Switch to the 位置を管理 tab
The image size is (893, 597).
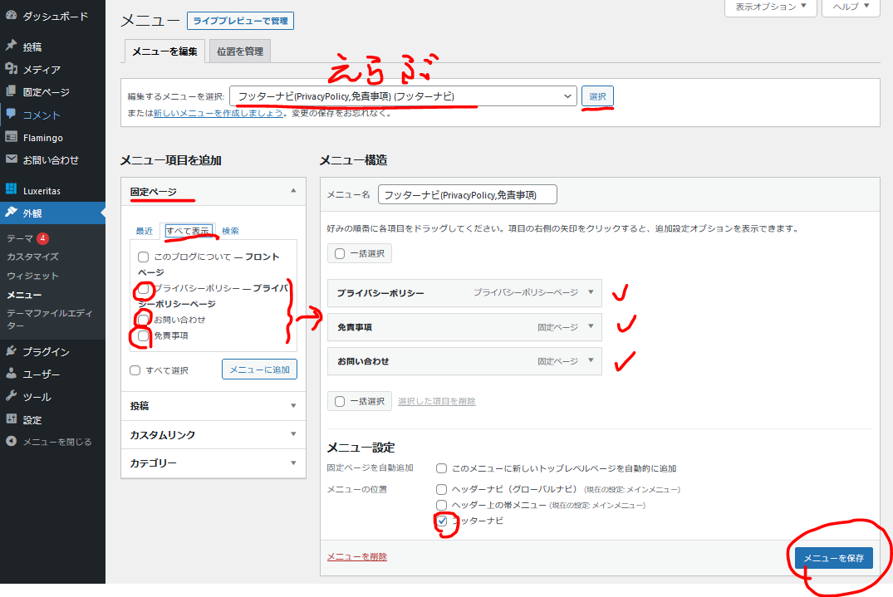tap(239, 51)
